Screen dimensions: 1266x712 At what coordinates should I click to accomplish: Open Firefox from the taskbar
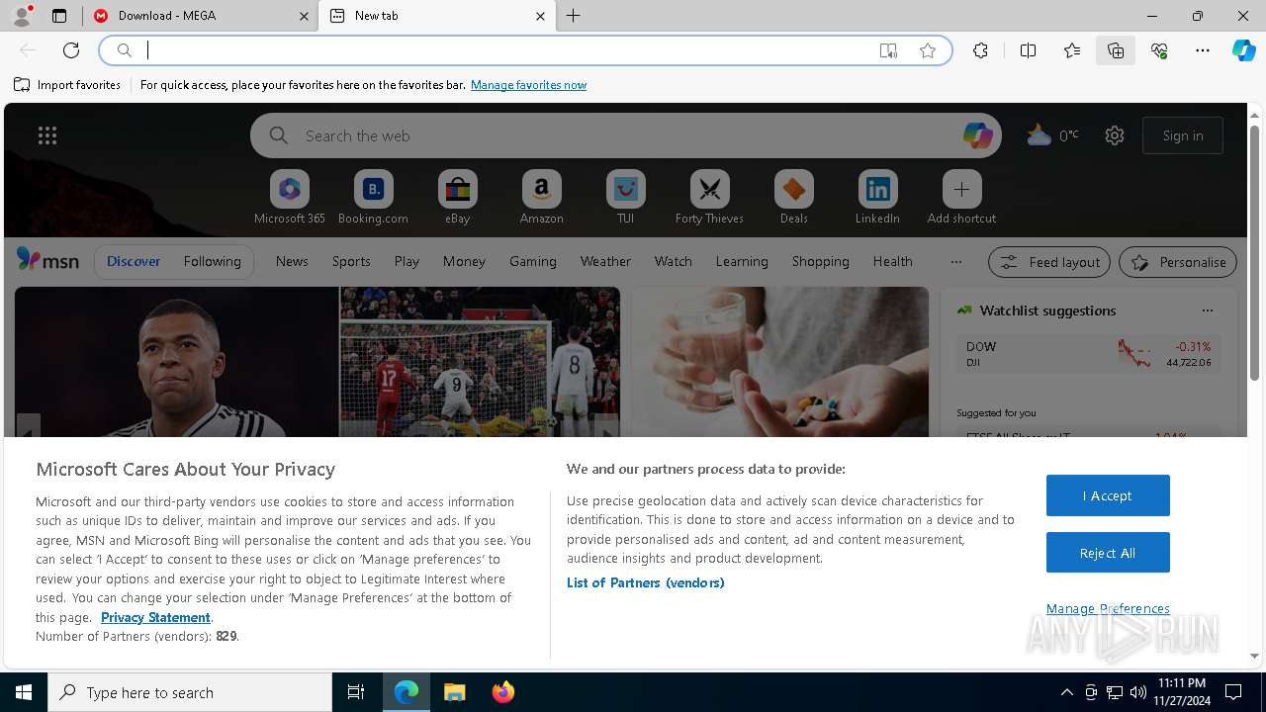(x=503, y=692)
